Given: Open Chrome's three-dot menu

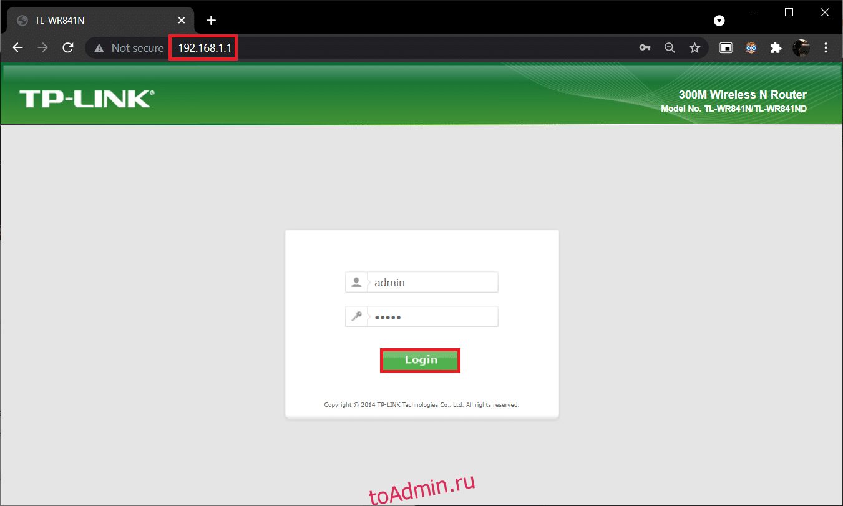Looking at the screenshot, I should [826, 47].
